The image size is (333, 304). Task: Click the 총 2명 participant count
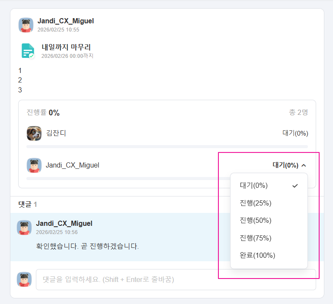point(298,113)
